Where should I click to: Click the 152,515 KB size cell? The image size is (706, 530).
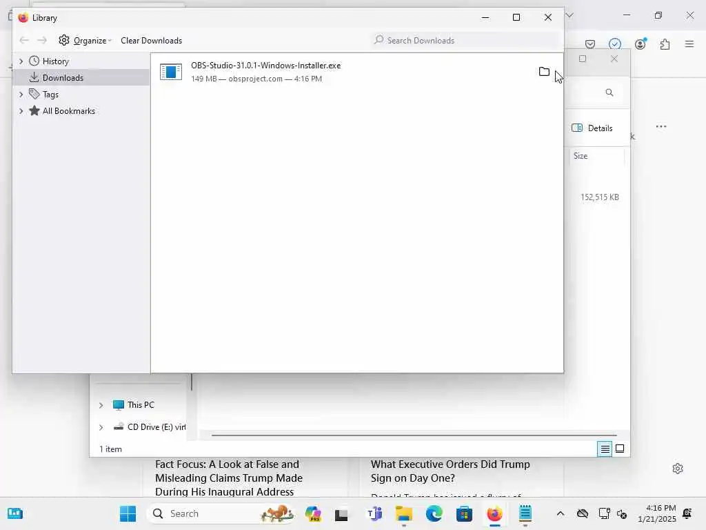[x=599, y=197]
